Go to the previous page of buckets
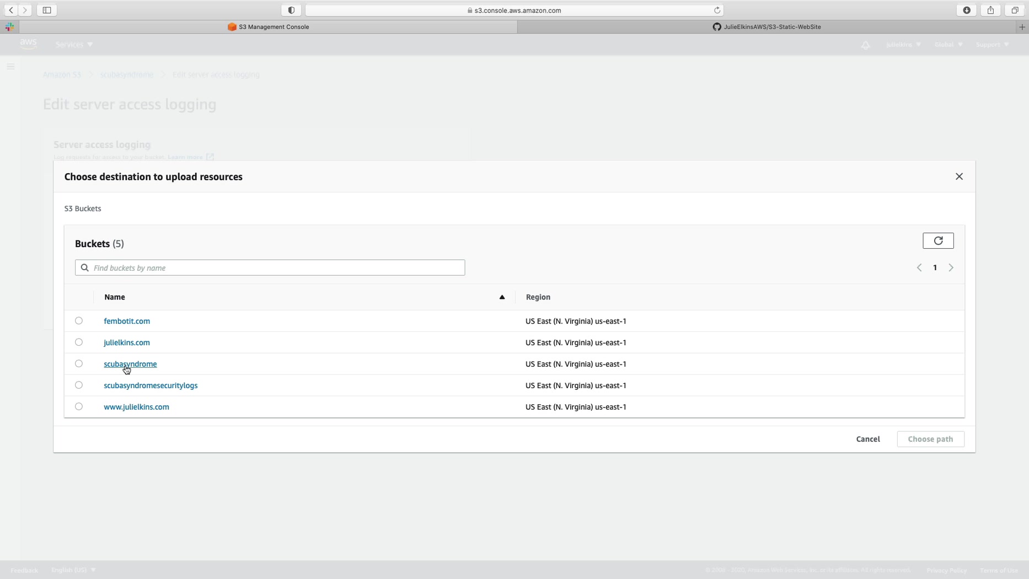Viewport: 1029px width, 579px height. (919, 267)
